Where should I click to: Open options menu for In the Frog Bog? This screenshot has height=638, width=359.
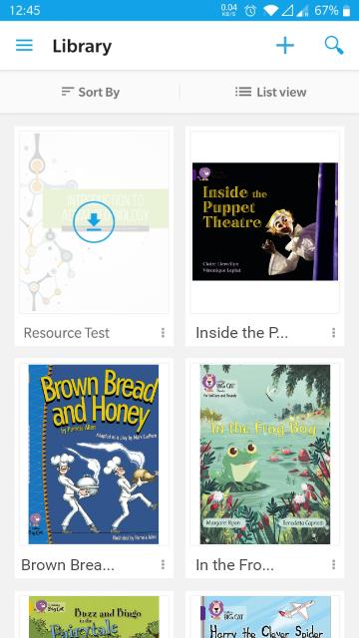pyautogui.click(x=333, y=564)
